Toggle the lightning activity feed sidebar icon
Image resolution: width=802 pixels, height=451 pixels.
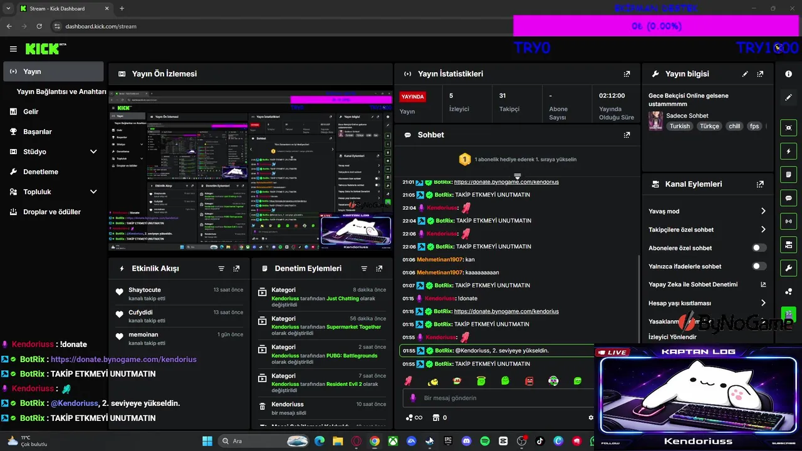pyautogui.click(x=789, y=151)
